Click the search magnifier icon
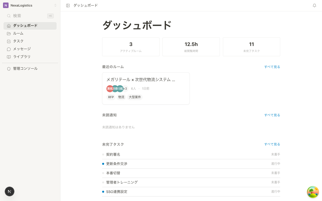322x201 pixels. coord(9,16)
